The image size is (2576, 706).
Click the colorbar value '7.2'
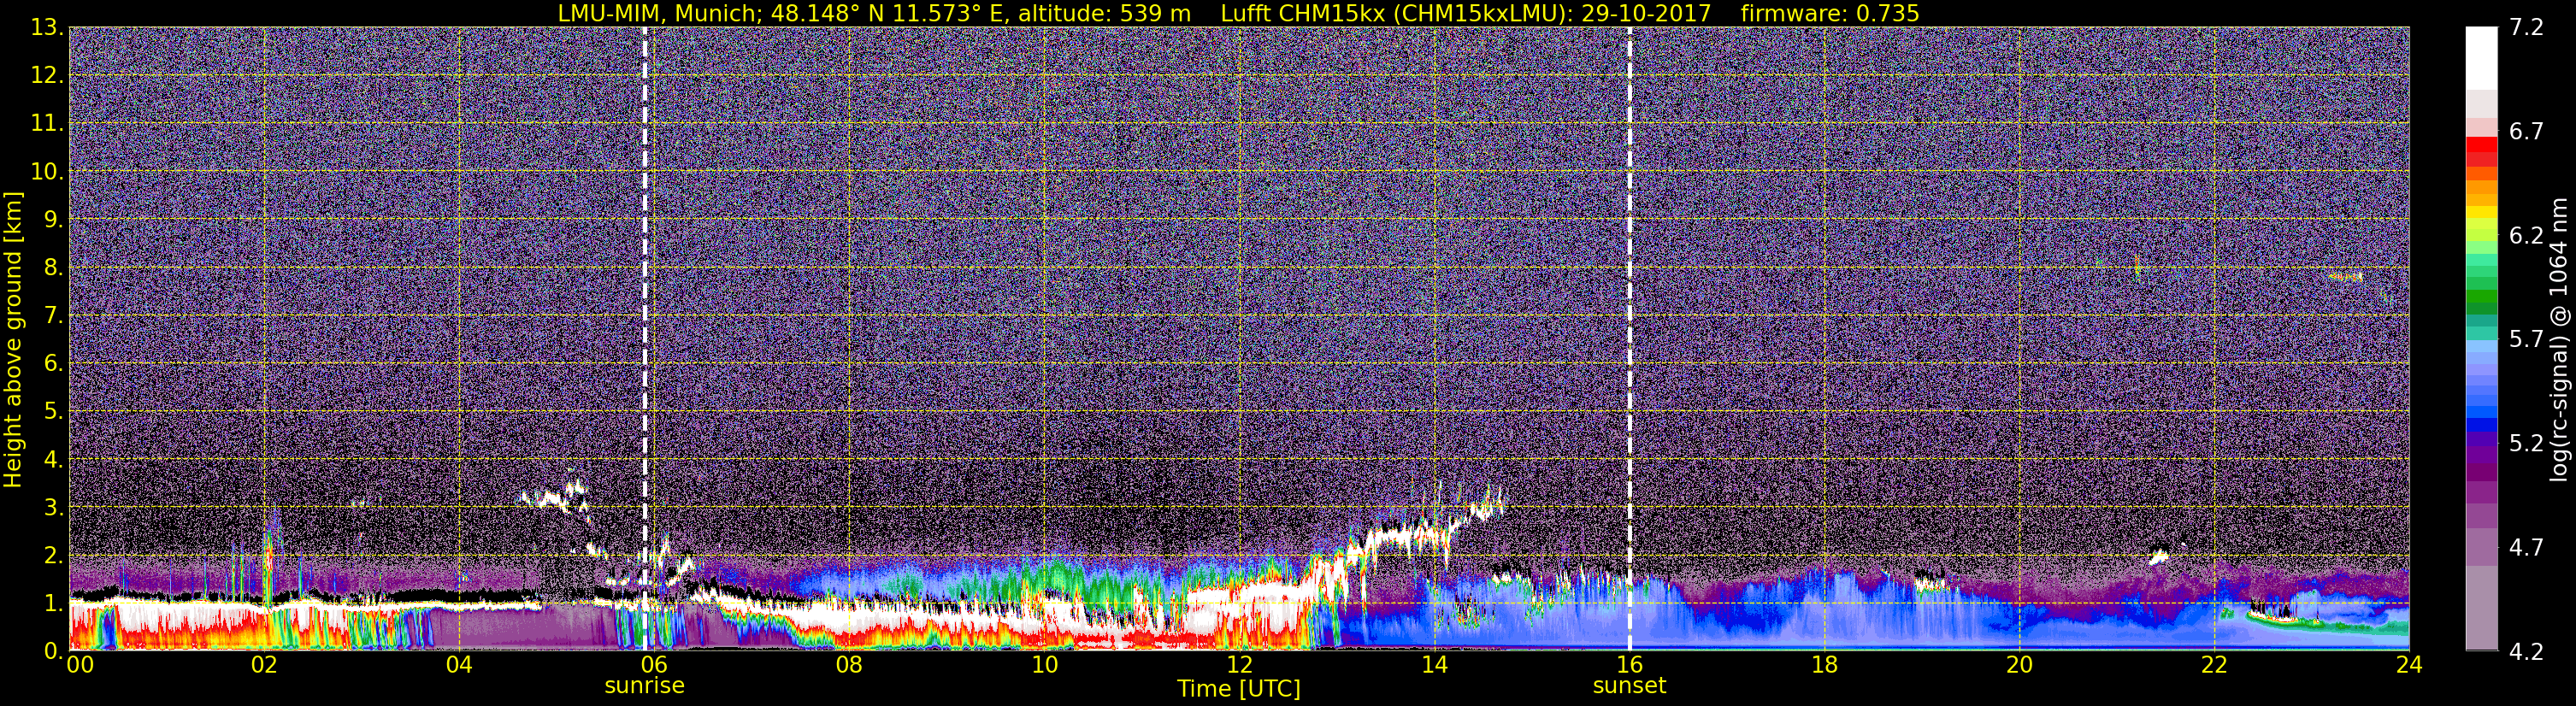(x=2526, y=27)
